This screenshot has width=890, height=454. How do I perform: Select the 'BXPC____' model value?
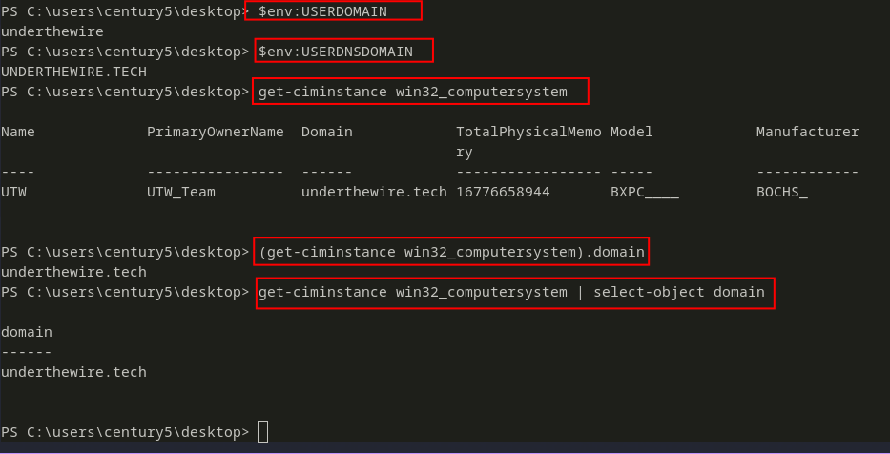click(x=644, y=193)
